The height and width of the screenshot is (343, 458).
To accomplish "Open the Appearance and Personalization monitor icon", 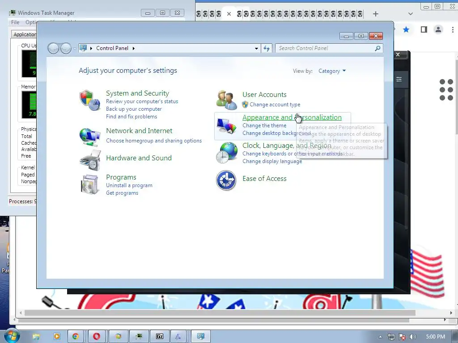I will (227, 126).
